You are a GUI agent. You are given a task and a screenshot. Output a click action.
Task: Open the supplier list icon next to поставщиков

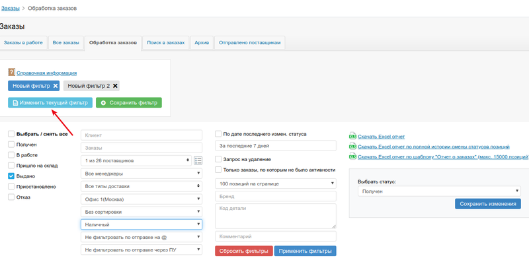click(x=198, y=160)
